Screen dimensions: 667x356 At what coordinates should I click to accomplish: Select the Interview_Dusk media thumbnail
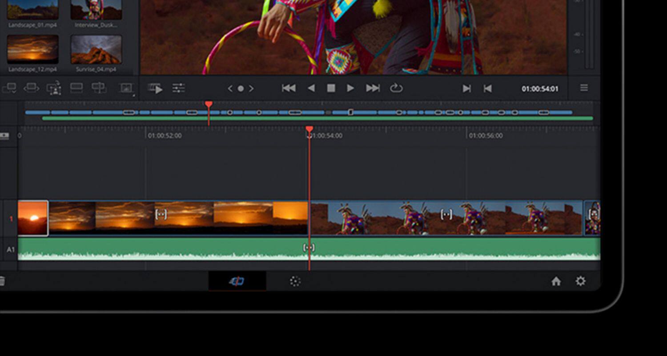(x=96, y=10)
